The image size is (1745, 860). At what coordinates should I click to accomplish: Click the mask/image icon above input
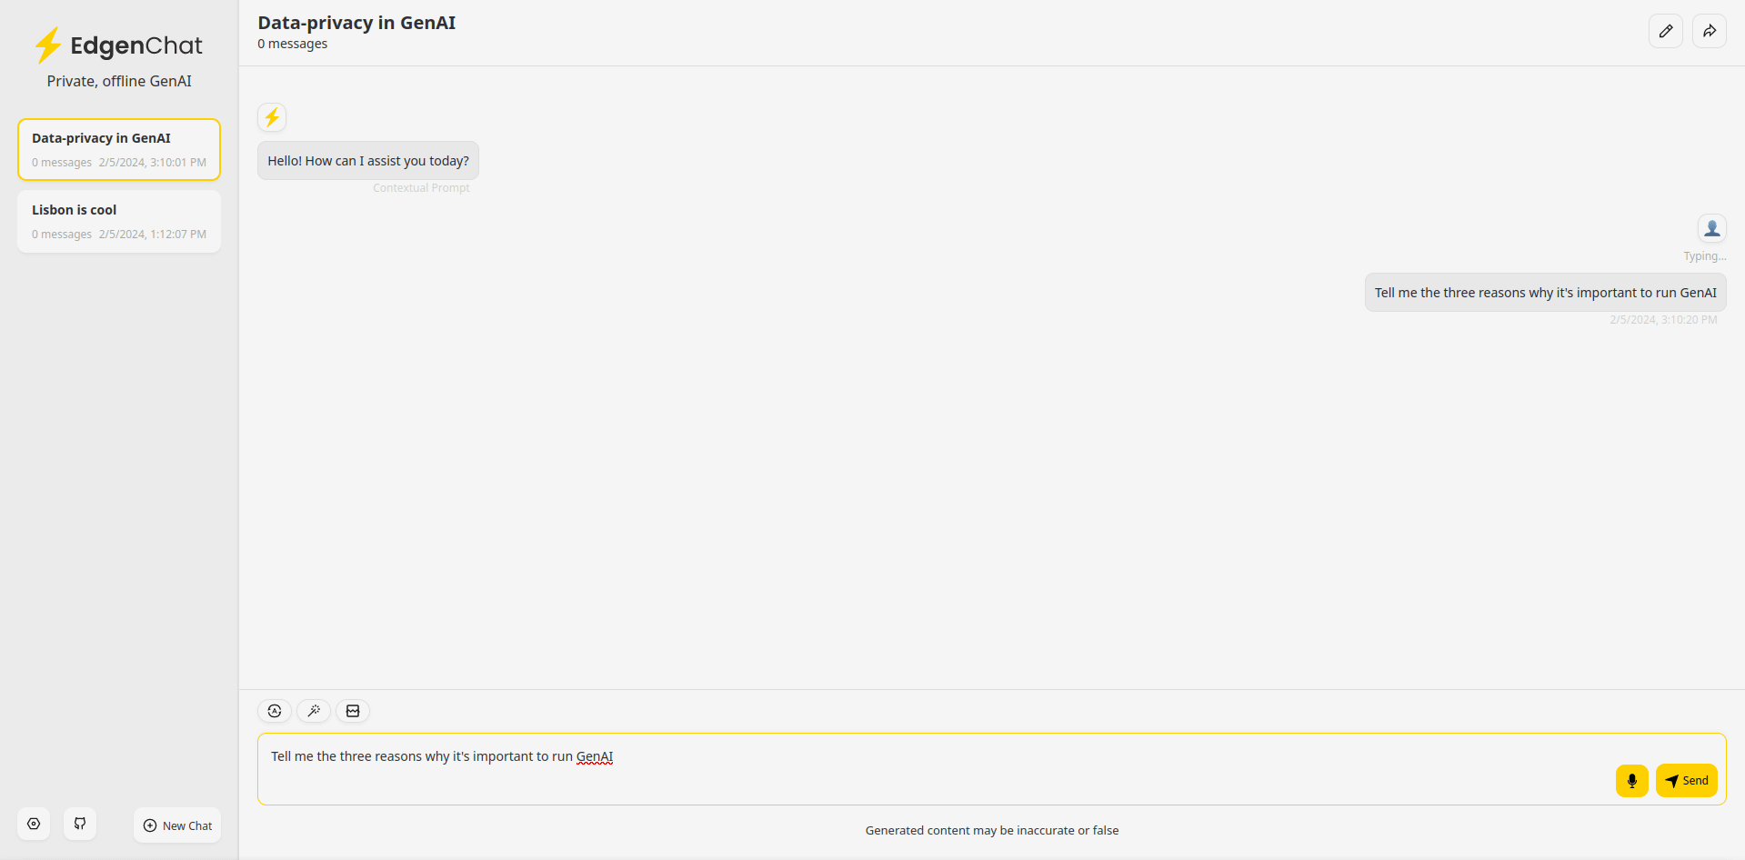pos(353,711)
